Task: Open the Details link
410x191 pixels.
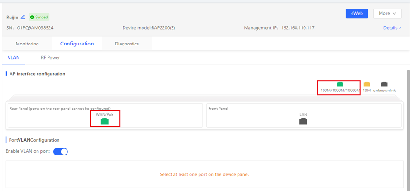Action: (x=392, y=28)
